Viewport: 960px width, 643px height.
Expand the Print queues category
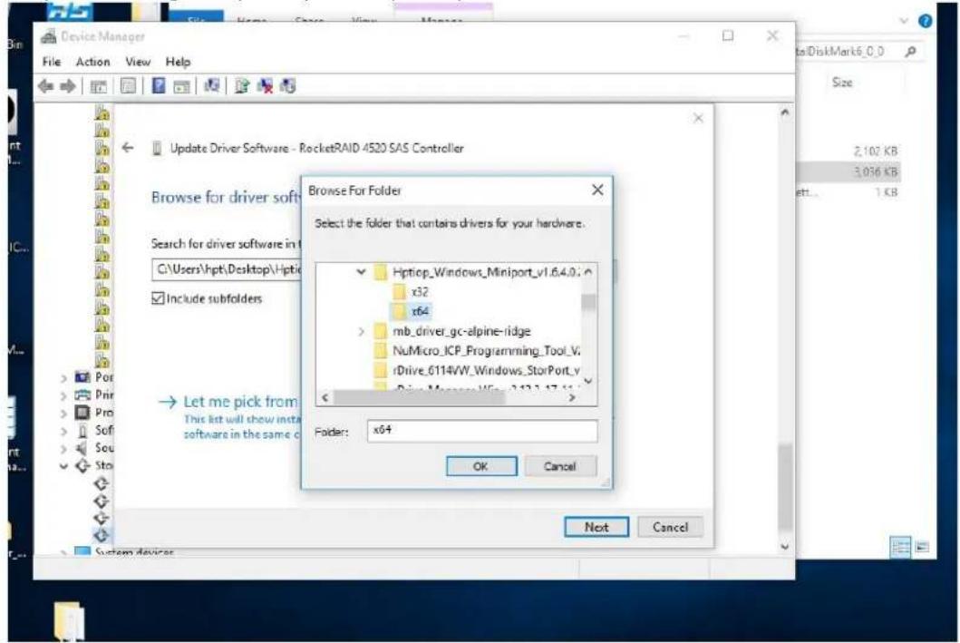pyautogui.click(x=63, y=396)
